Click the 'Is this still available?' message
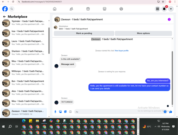The height and width of the screenshot is (135, 178). pyautogui.click(x=70, y=59)
